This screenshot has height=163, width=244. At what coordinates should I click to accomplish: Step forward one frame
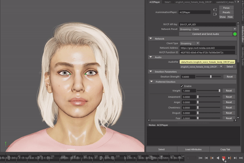235,158
